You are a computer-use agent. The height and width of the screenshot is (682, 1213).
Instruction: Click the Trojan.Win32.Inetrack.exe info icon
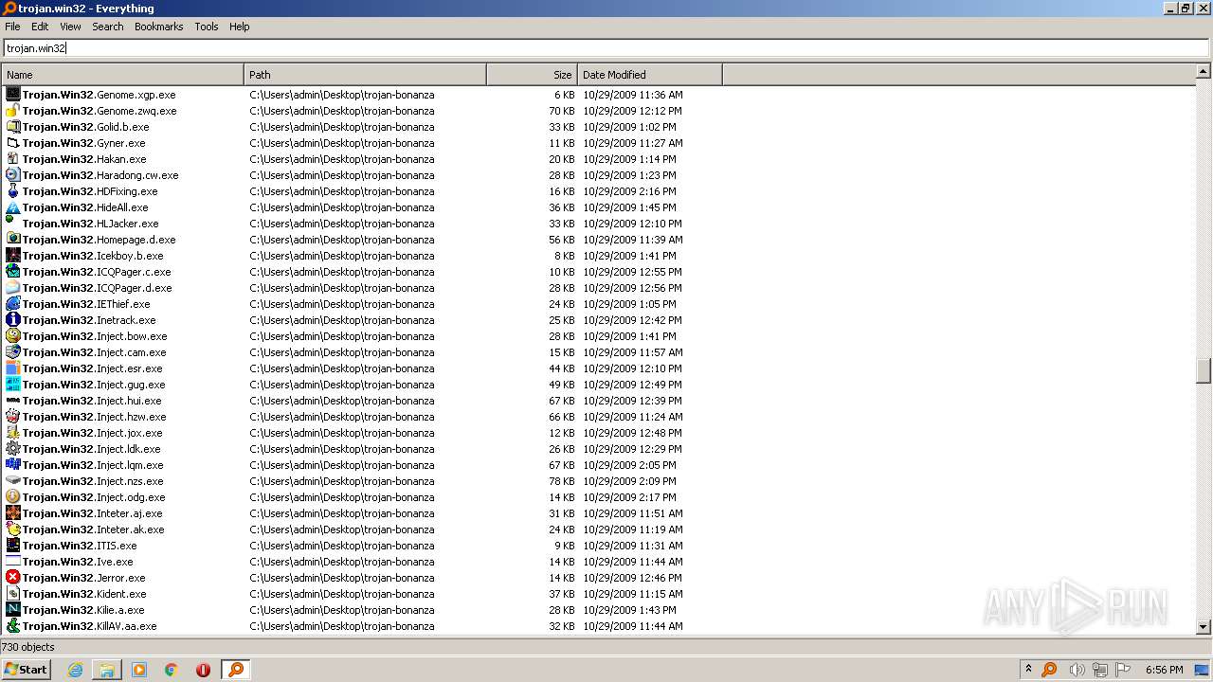13,320
